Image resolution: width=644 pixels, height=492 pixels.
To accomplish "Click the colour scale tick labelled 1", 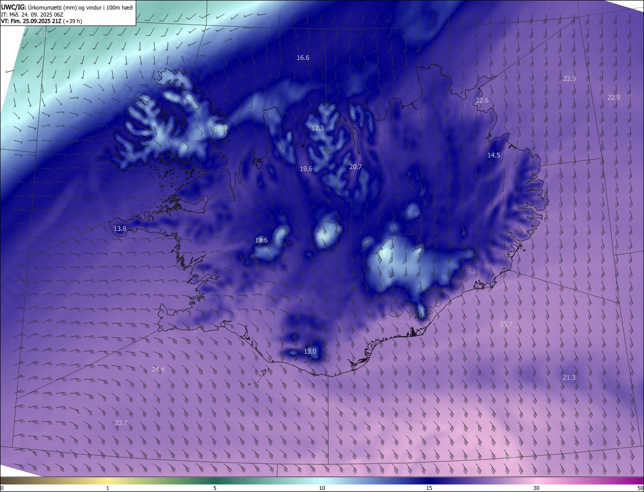I will pyautogui.click(x=108, y=488).
